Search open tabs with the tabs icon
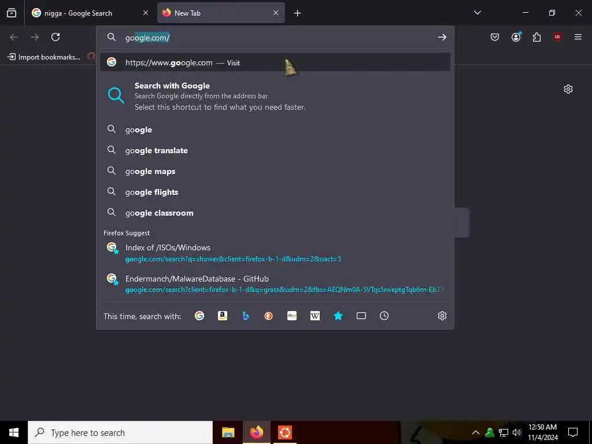592x444 pixels. point(361,316)
